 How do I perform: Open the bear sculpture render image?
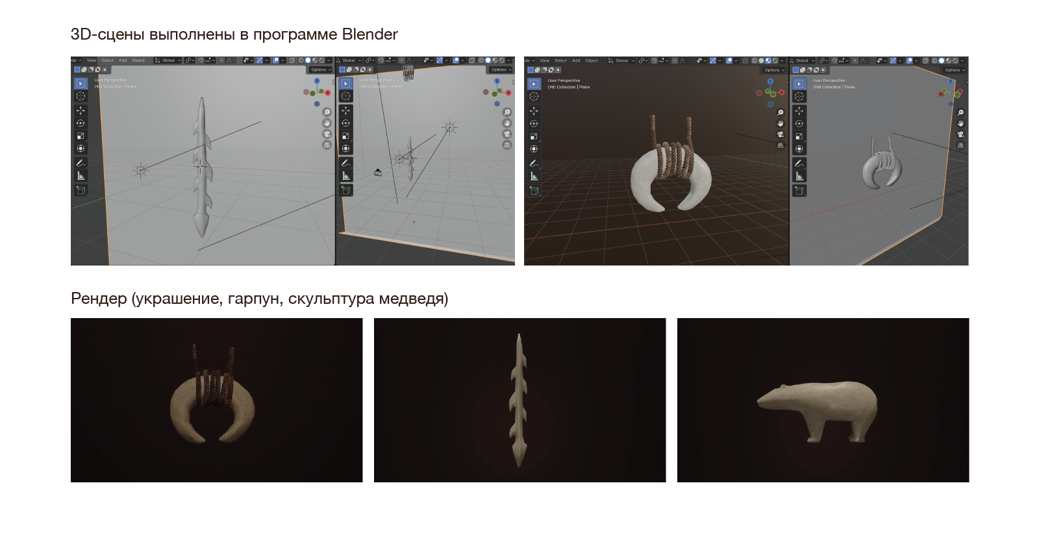click(x=823, y=400)
